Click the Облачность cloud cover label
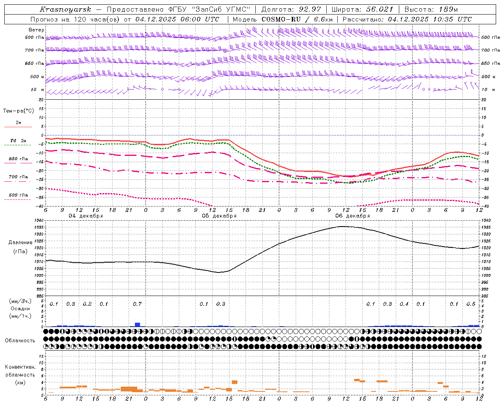 (20, 341)
